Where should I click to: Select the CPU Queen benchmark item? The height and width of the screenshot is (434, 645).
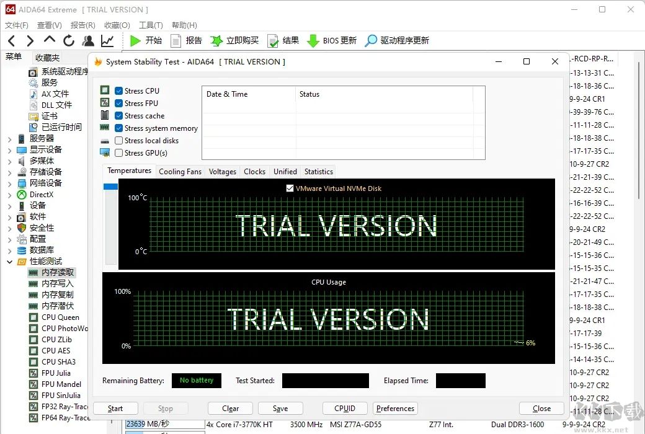tap(60, 317)
